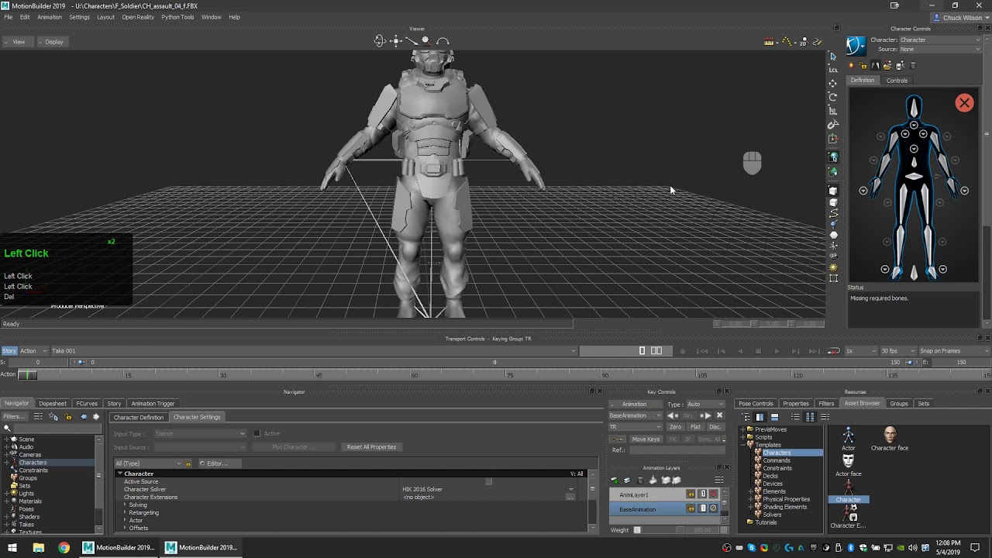This screenshot has width=992, height=558.
Task: Toggle solo on AnimLayer1
Action: (x=703, y=494)
